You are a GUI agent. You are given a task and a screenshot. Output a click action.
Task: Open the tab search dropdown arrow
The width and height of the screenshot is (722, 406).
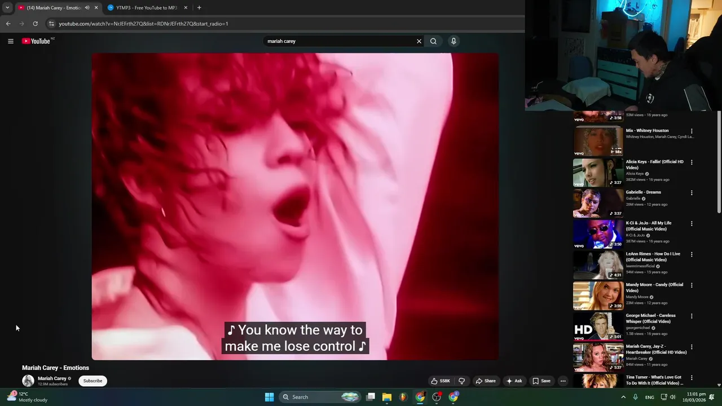coord(7,8)
